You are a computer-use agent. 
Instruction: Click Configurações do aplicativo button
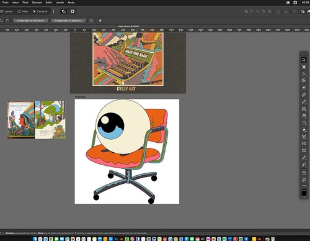[x=68, y=20]
